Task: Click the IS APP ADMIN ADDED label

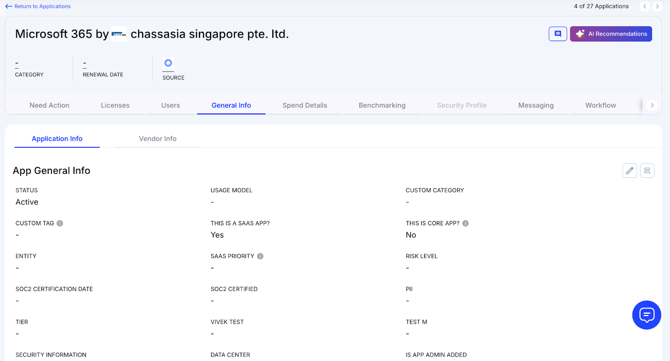Action: 436,355
